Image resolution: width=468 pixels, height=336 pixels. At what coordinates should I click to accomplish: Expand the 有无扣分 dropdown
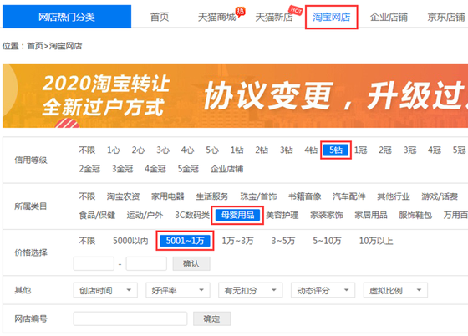pos(251,290)
